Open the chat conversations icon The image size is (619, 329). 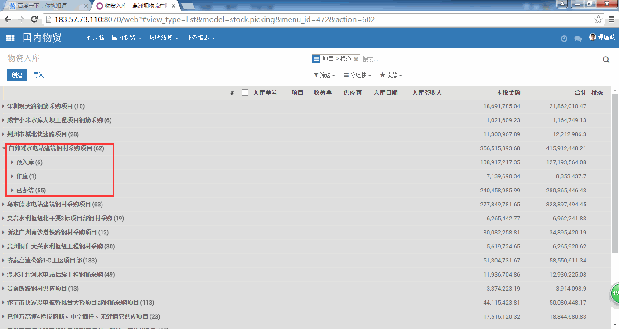click(x=578, y=38)
